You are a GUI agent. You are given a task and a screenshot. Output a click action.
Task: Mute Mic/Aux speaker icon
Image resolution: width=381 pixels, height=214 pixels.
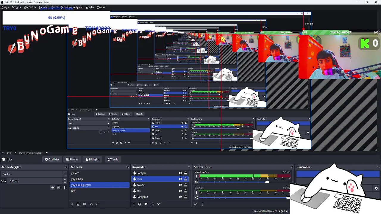pyautogui.click(x=196, y=197)
